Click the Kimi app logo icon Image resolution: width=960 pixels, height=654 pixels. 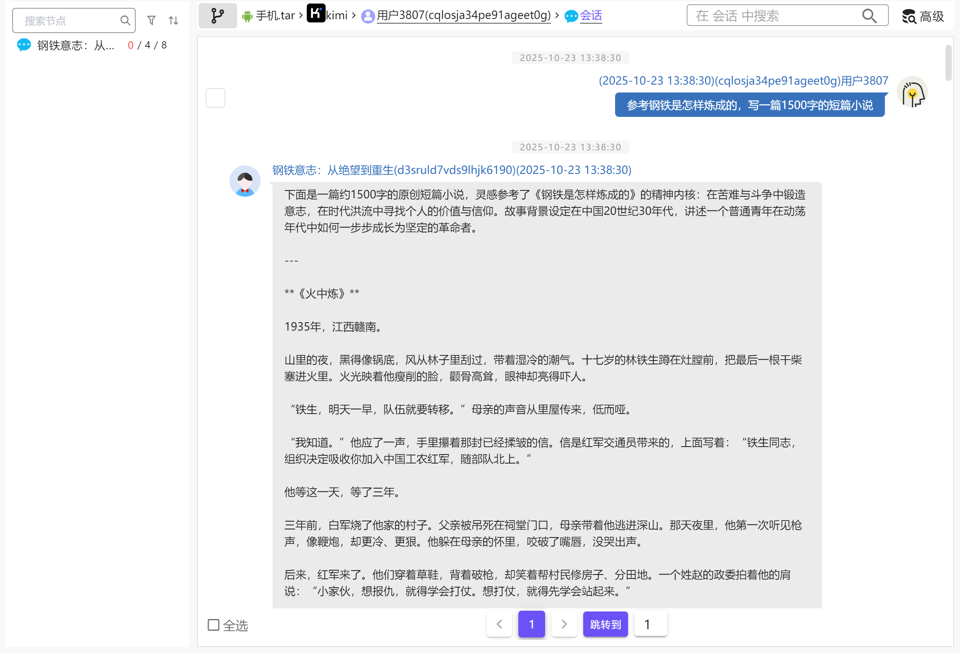pos(316,13)
